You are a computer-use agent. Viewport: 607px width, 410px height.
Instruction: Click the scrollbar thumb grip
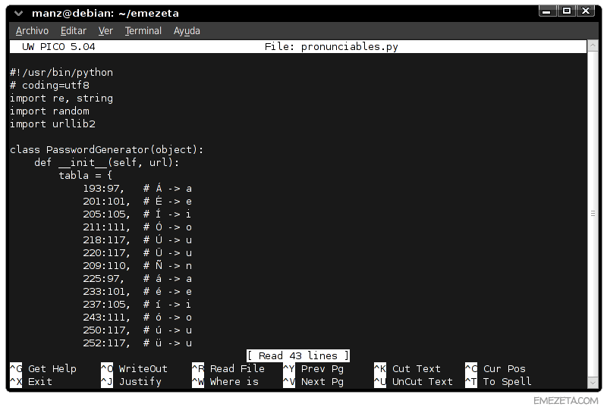593,214
